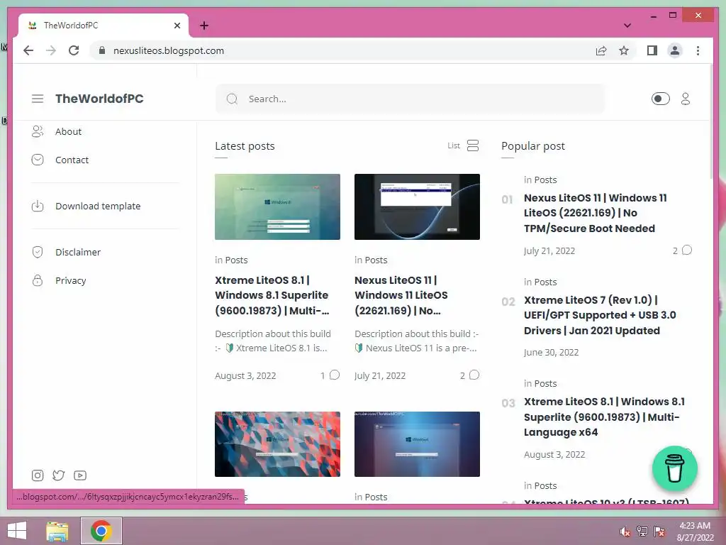Open latest post title Xtreme LiteOS 8.1
726x545 pixels.
click(x=272, y=295)
